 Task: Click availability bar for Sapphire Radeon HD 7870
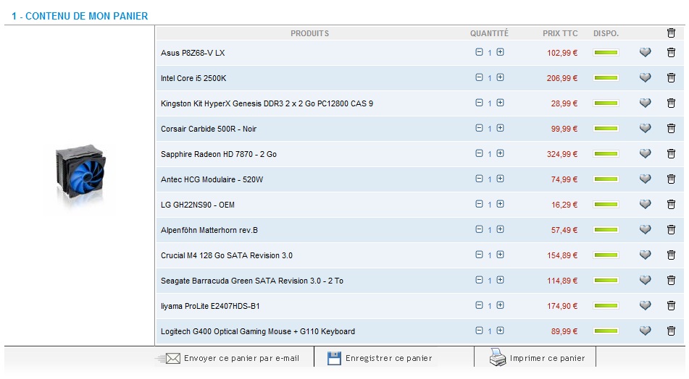click(606, 154)
